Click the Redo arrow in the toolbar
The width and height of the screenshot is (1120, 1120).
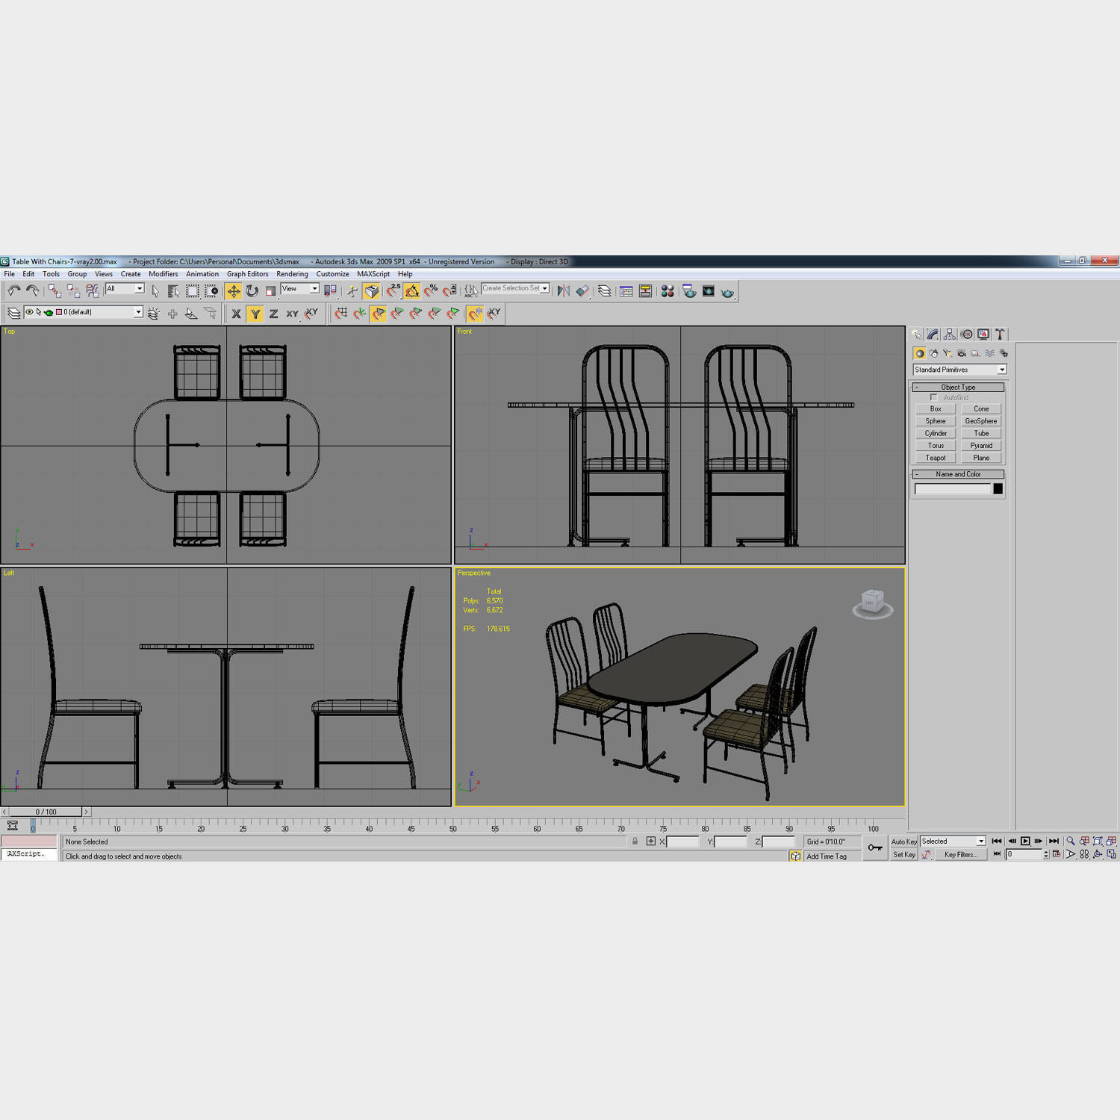click(32, 291)
